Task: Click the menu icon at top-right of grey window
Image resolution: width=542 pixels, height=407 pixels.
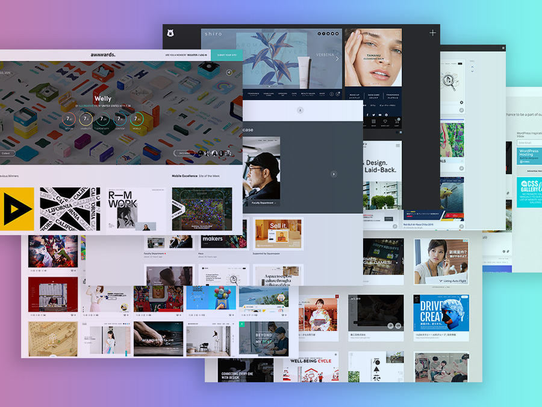Action: pyautogui.click(x=503, y=48)
